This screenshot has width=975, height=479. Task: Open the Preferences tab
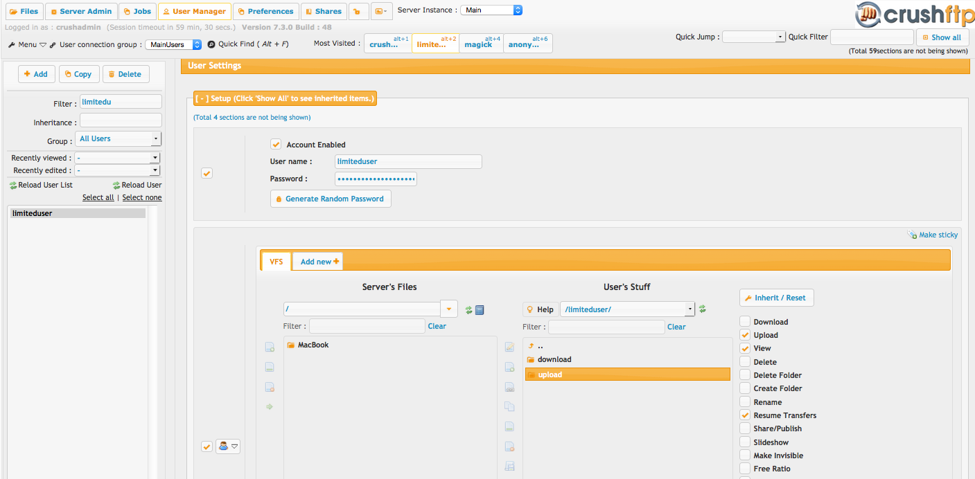click(x=265, y=11)
